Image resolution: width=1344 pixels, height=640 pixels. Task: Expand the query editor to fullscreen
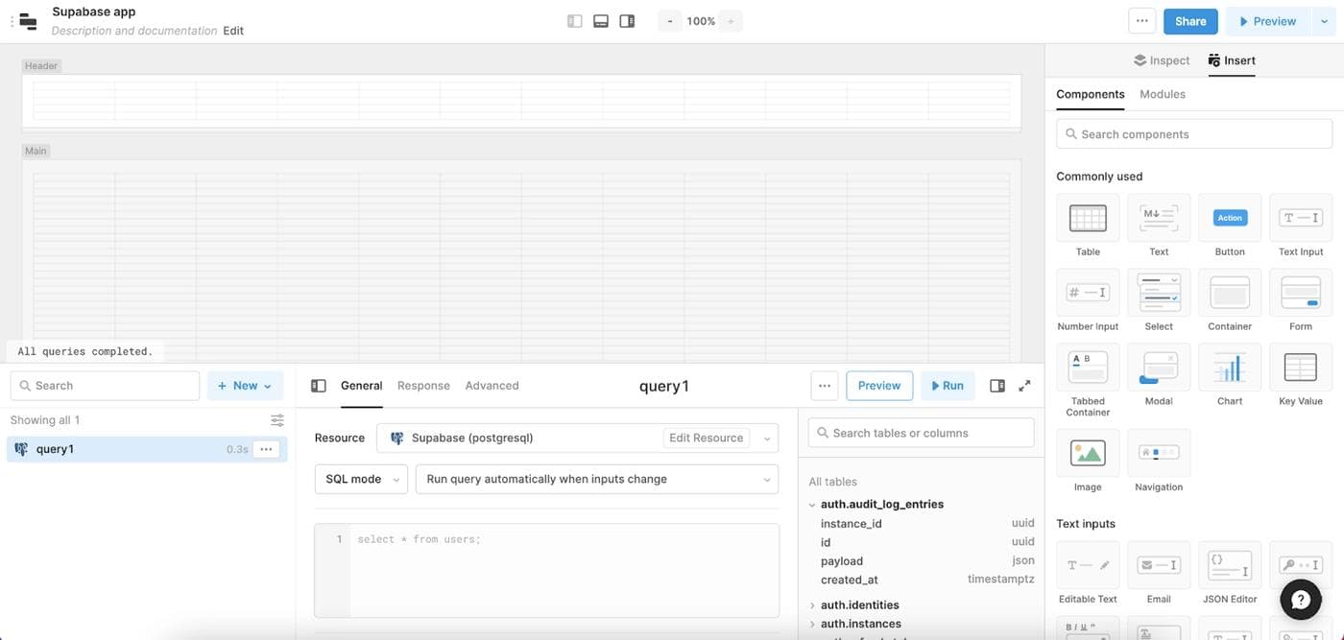(x=1024, y=386)
